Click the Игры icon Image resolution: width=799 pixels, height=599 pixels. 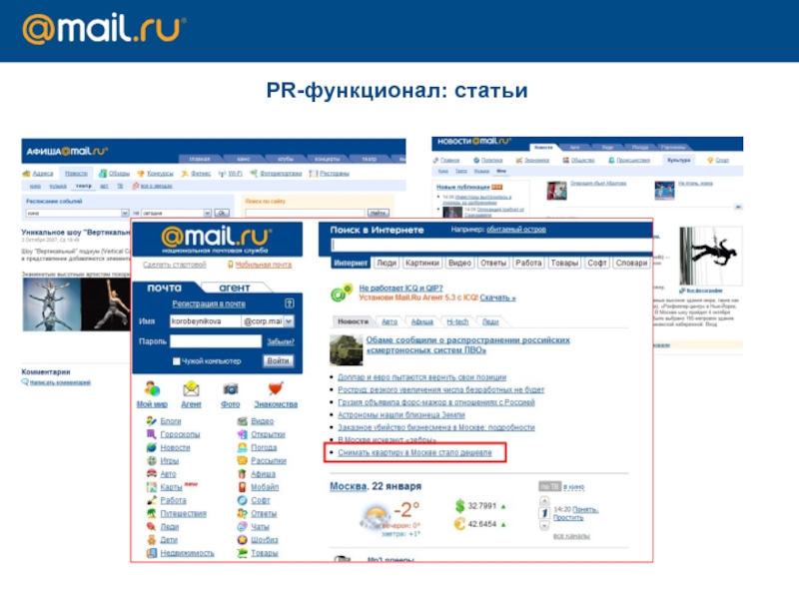152,460
